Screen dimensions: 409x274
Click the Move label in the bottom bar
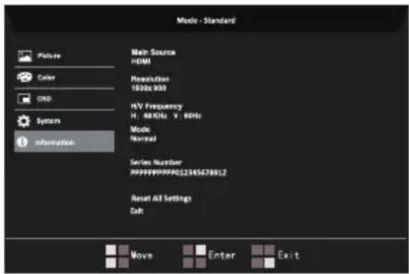click(142, 255)
